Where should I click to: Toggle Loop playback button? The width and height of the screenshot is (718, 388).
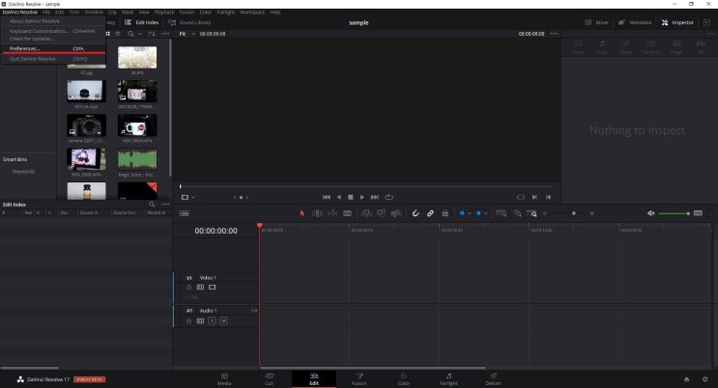389,197
